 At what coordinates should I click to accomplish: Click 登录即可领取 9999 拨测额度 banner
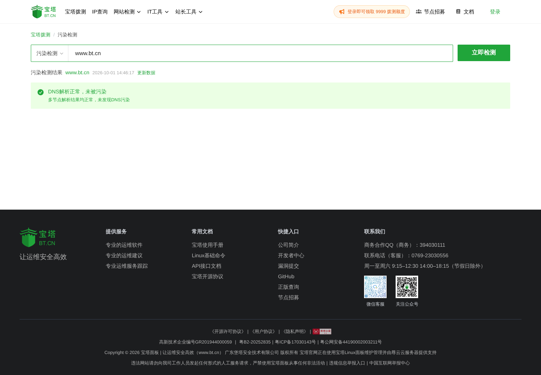(372, 12)
